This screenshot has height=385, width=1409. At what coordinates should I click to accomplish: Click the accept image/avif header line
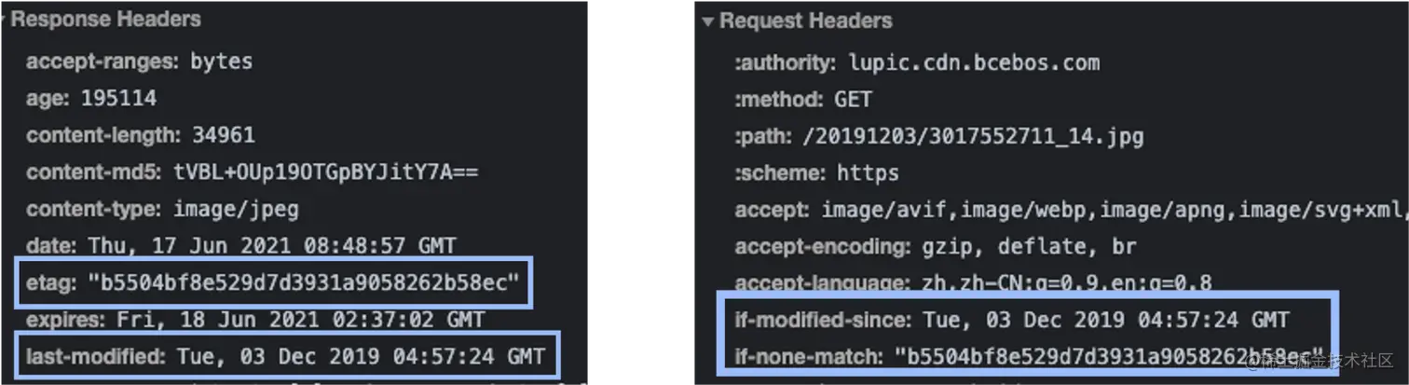pos(1071,210)
